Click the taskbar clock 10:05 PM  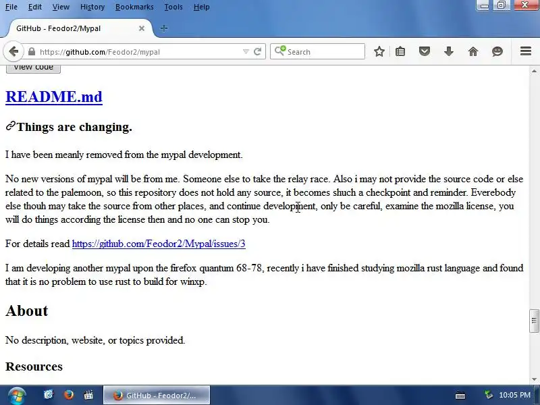point(514,395)
